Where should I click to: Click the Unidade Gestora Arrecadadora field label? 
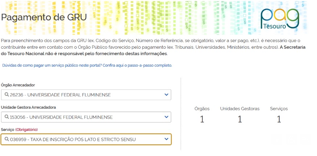(x=28, y=107)
